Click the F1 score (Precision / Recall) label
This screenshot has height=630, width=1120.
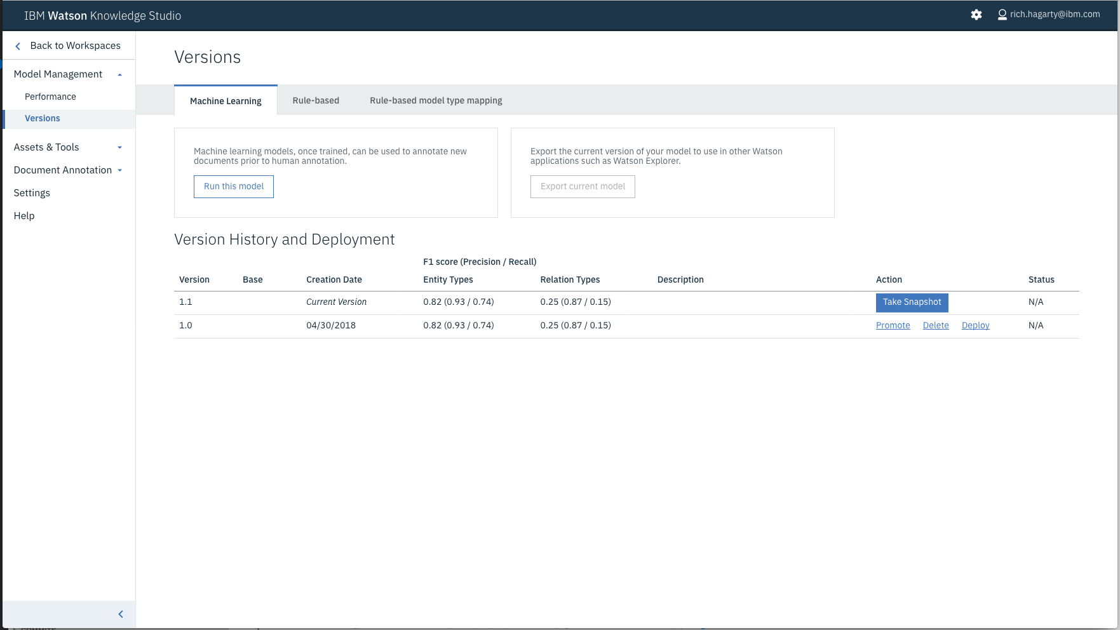tap(480, 262)
